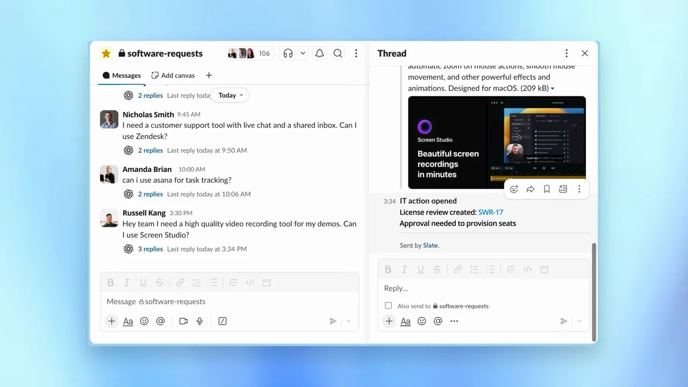
Task: Toggle formatting Aa in thread composer
Action: click(x=405, y=321)
